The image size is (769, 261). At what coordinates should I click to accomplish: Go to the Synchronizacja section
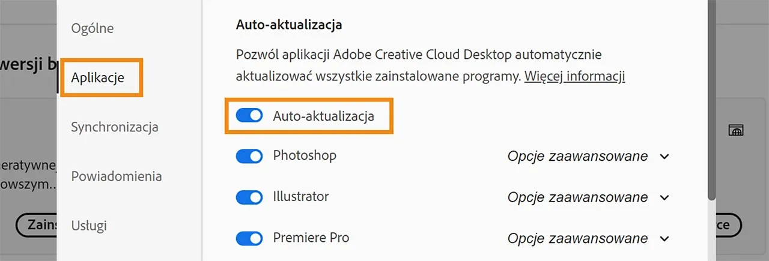point(115,127)
